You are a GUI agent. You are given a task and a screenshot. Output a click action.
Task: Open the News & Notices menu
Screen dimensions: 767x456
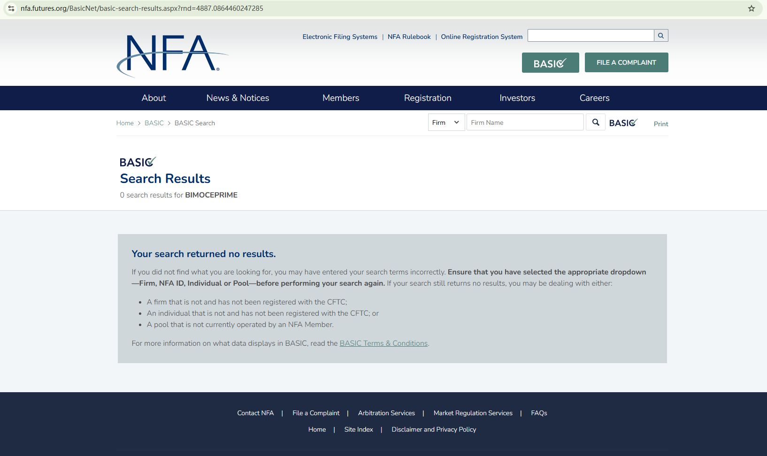[238, 98]
